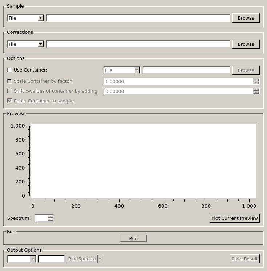The image size is (267, 271).
Task: Expand the Plot Spectra dropdown arrow
Action: tap(100, 259)
